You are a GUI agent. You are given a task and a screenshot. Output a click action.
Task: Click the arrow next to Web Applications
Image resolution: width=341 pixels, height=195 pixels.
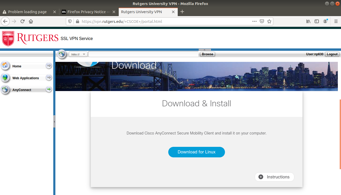[49, 78]
